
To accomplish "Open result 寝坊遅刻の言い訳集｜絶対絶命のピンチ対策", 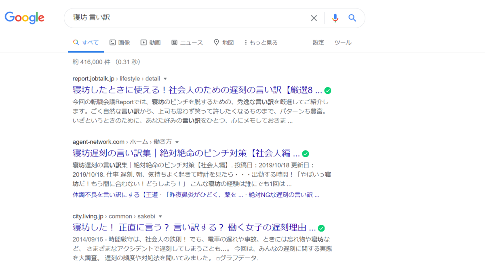I will pos(186,154).
